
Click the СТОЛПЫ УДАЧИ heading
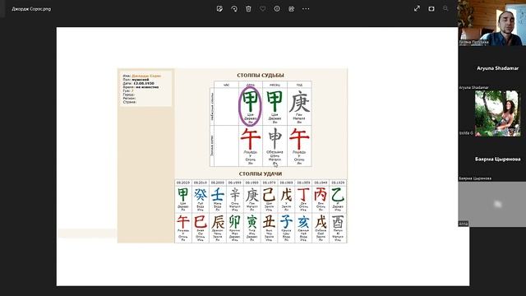261,173
